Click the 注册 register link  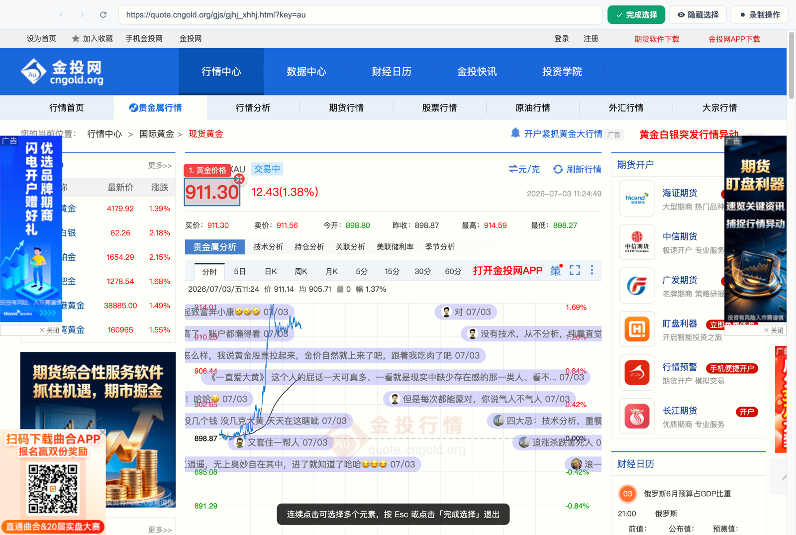[591, 38]
